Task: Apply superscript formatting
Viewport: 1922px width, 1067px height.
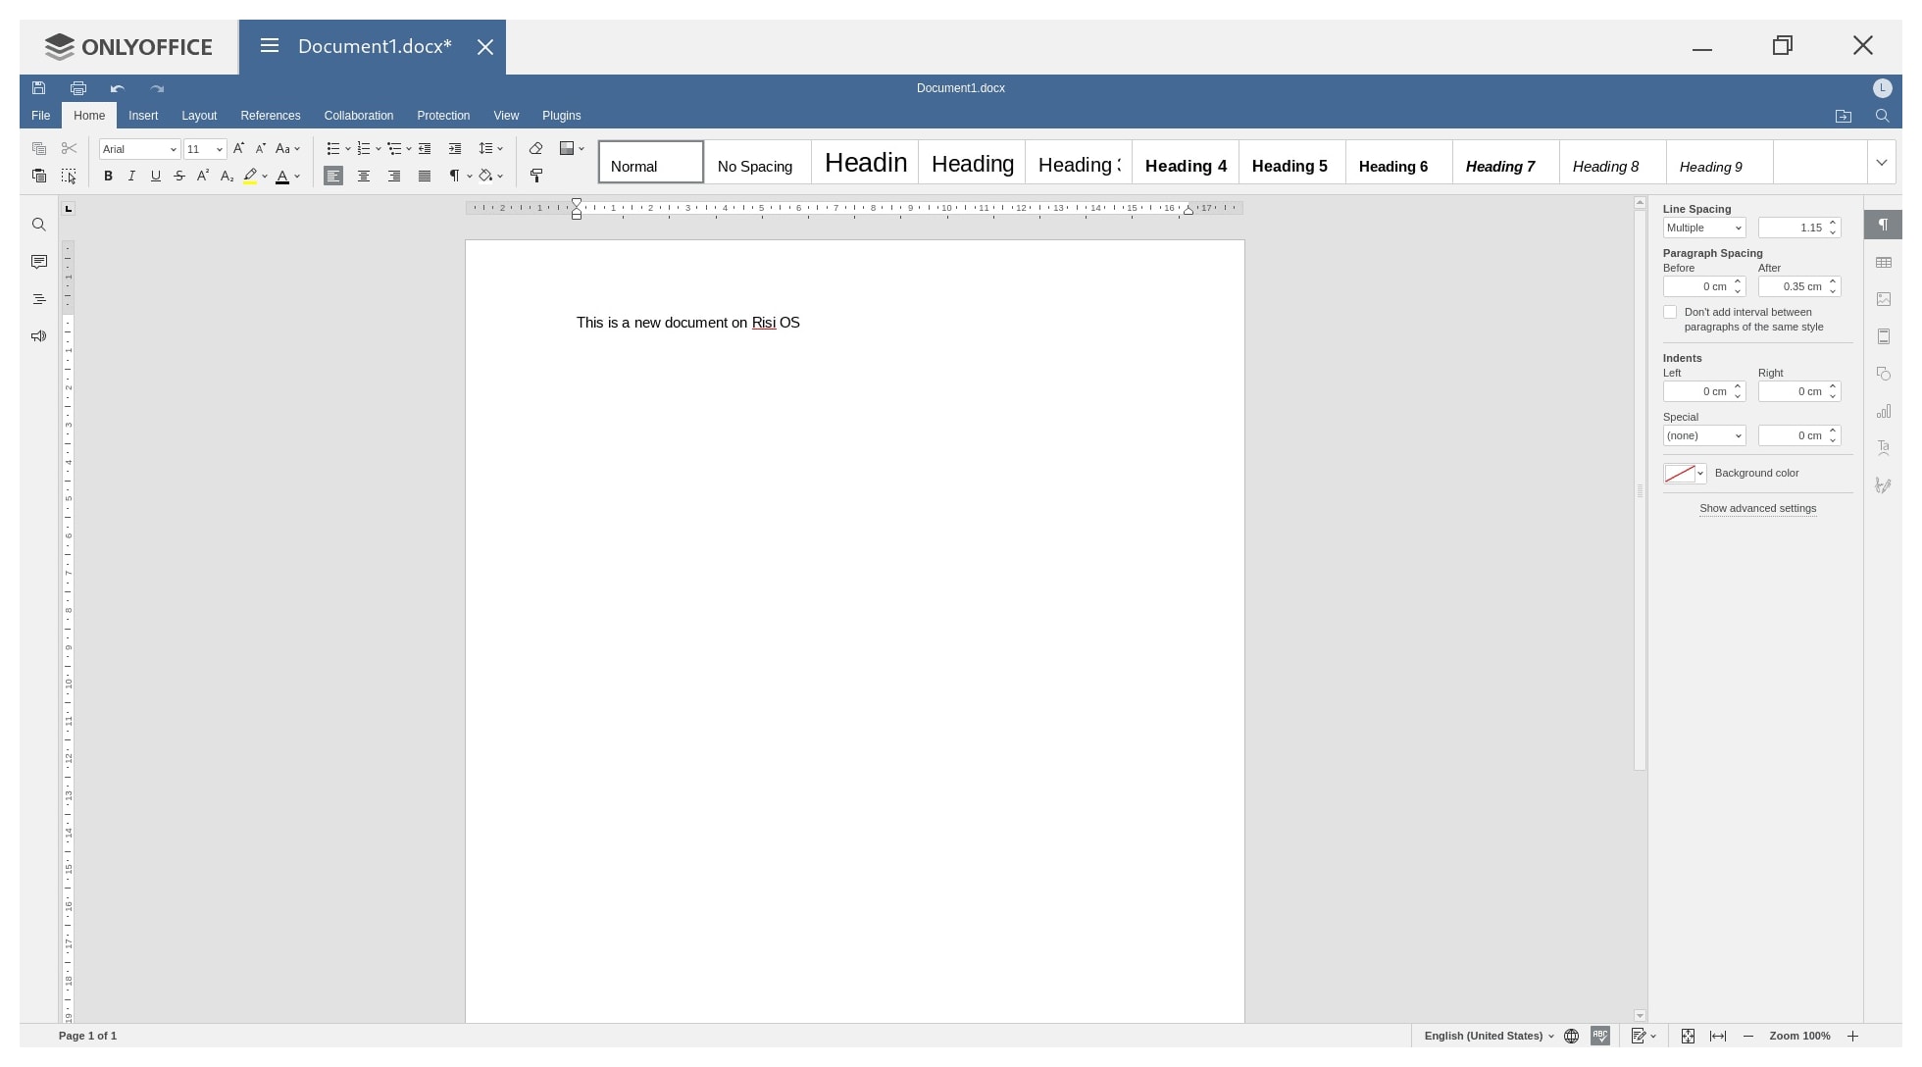Action: [x=203, y=176]
